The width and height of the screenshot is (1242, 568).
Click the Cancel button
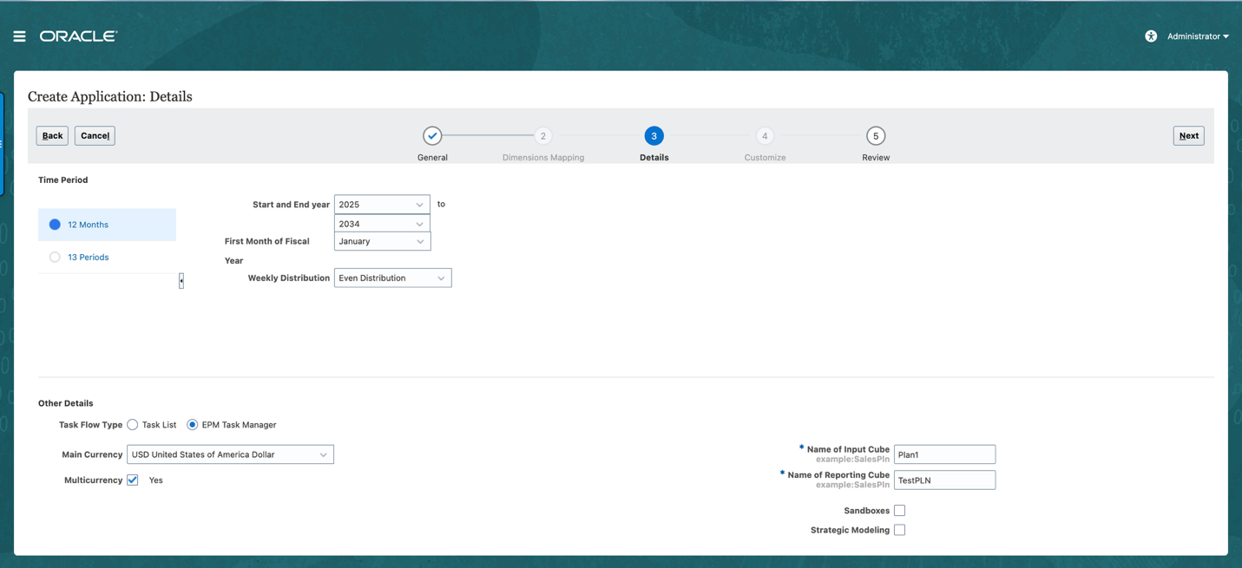95,135
